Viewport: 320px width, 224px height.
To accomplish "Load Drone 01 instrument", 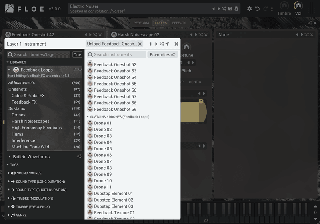I will [x=133, y=123].
